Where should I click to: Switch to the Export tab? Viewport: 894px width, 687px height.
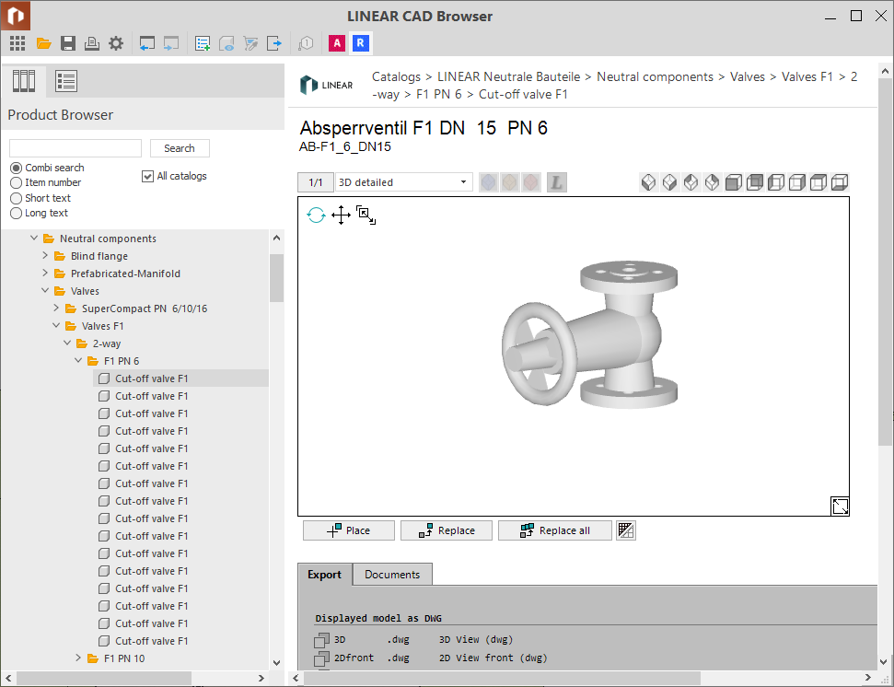point(324,575)
